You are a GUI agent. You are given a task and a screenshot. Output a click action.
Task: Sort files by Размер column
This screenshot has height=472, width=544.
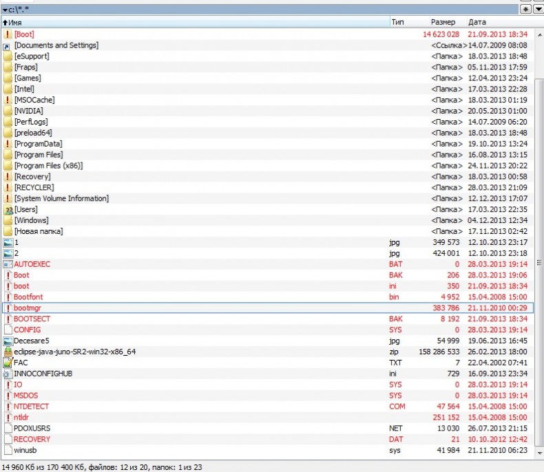tap(443, 23)
